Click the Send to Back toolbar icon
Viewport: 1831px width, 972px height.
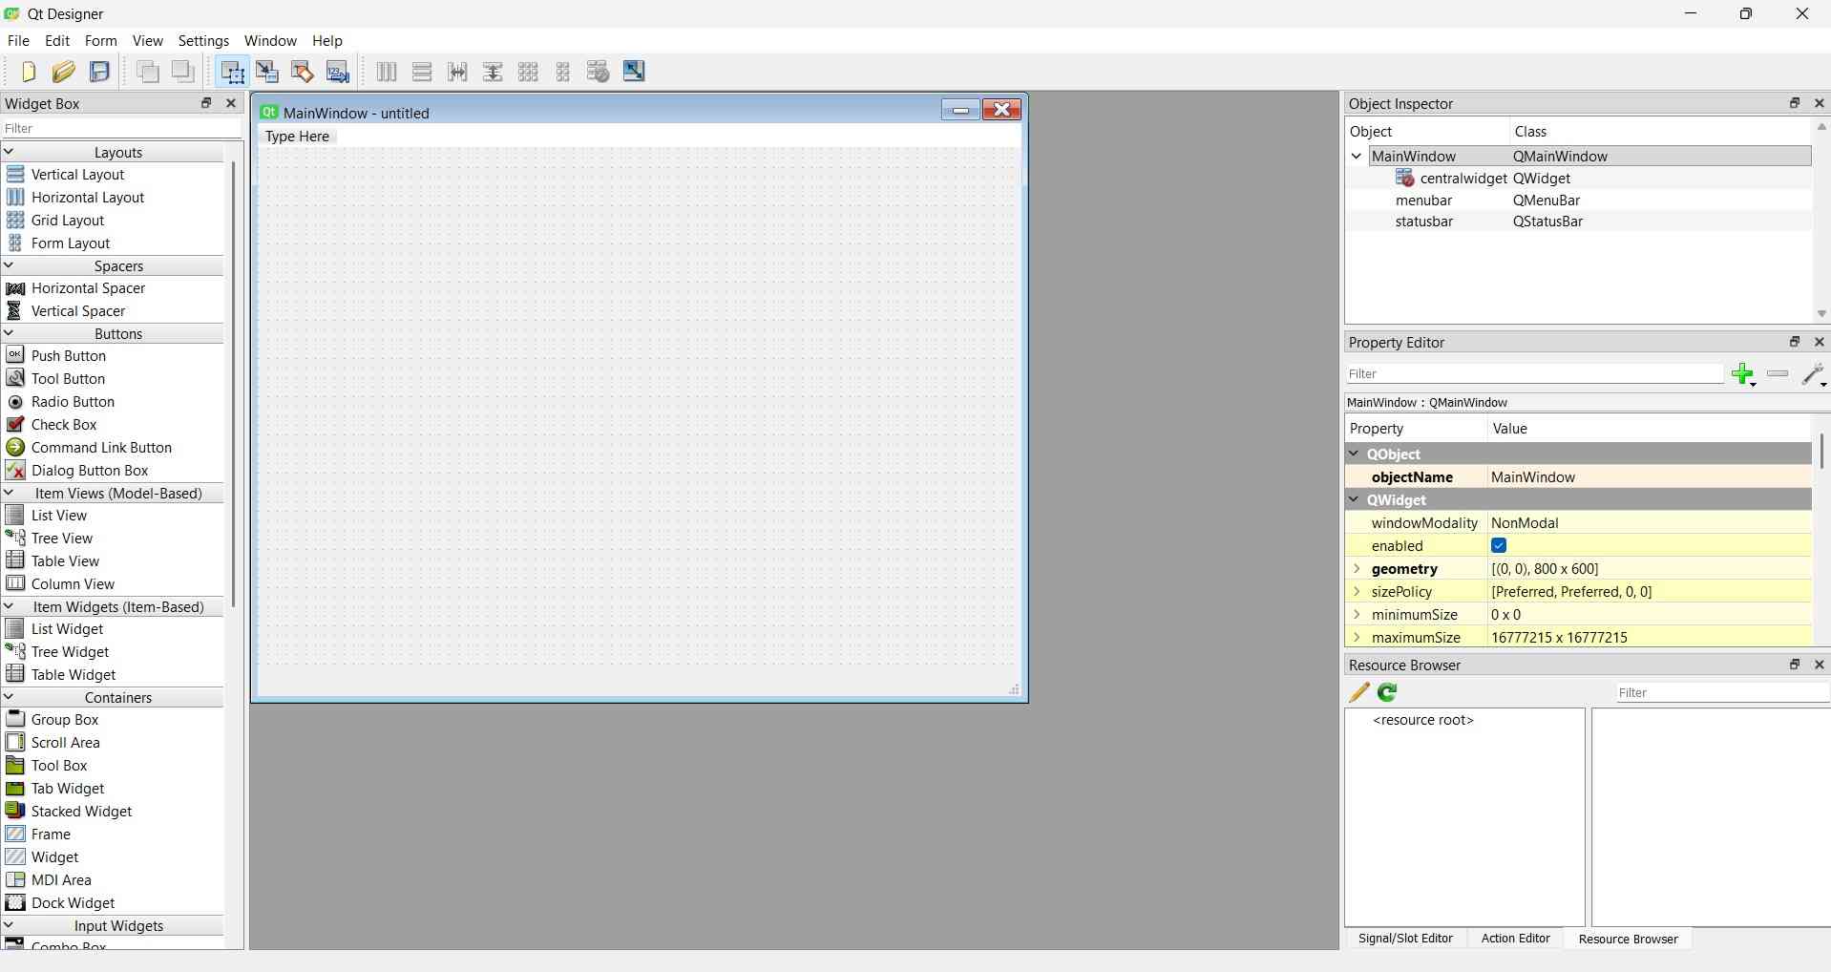tap(148, 72)
